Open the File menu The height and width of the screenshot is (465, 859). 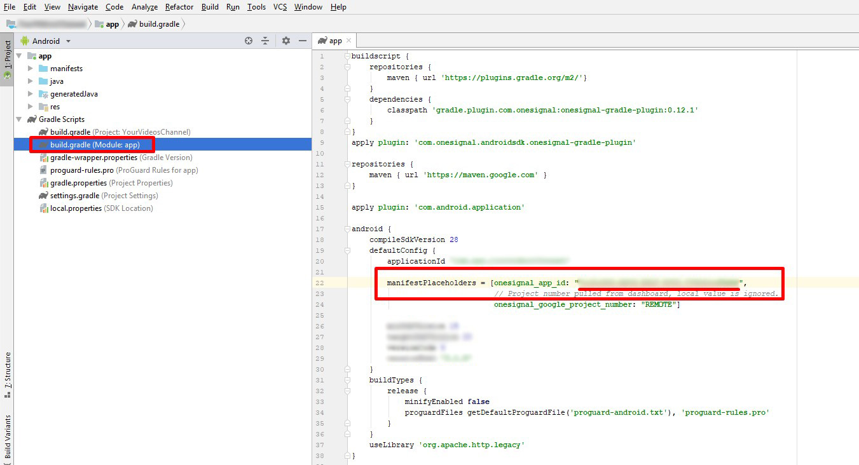pyautogui.click(x=10, y=7)
